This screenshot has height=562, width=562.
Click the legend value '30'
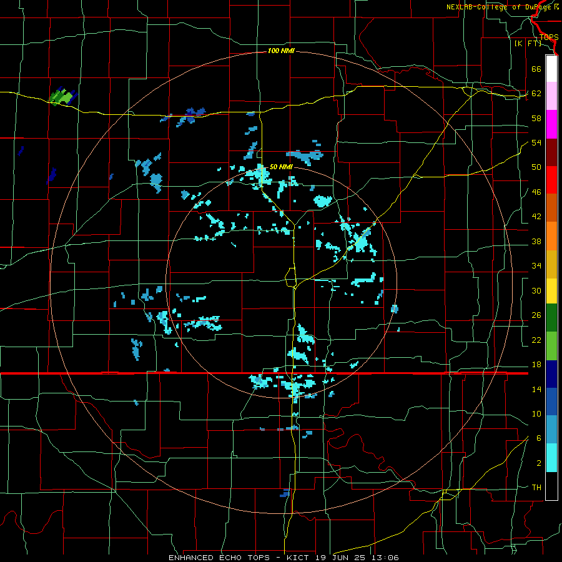pyautogui.click(x=536, y=290)
